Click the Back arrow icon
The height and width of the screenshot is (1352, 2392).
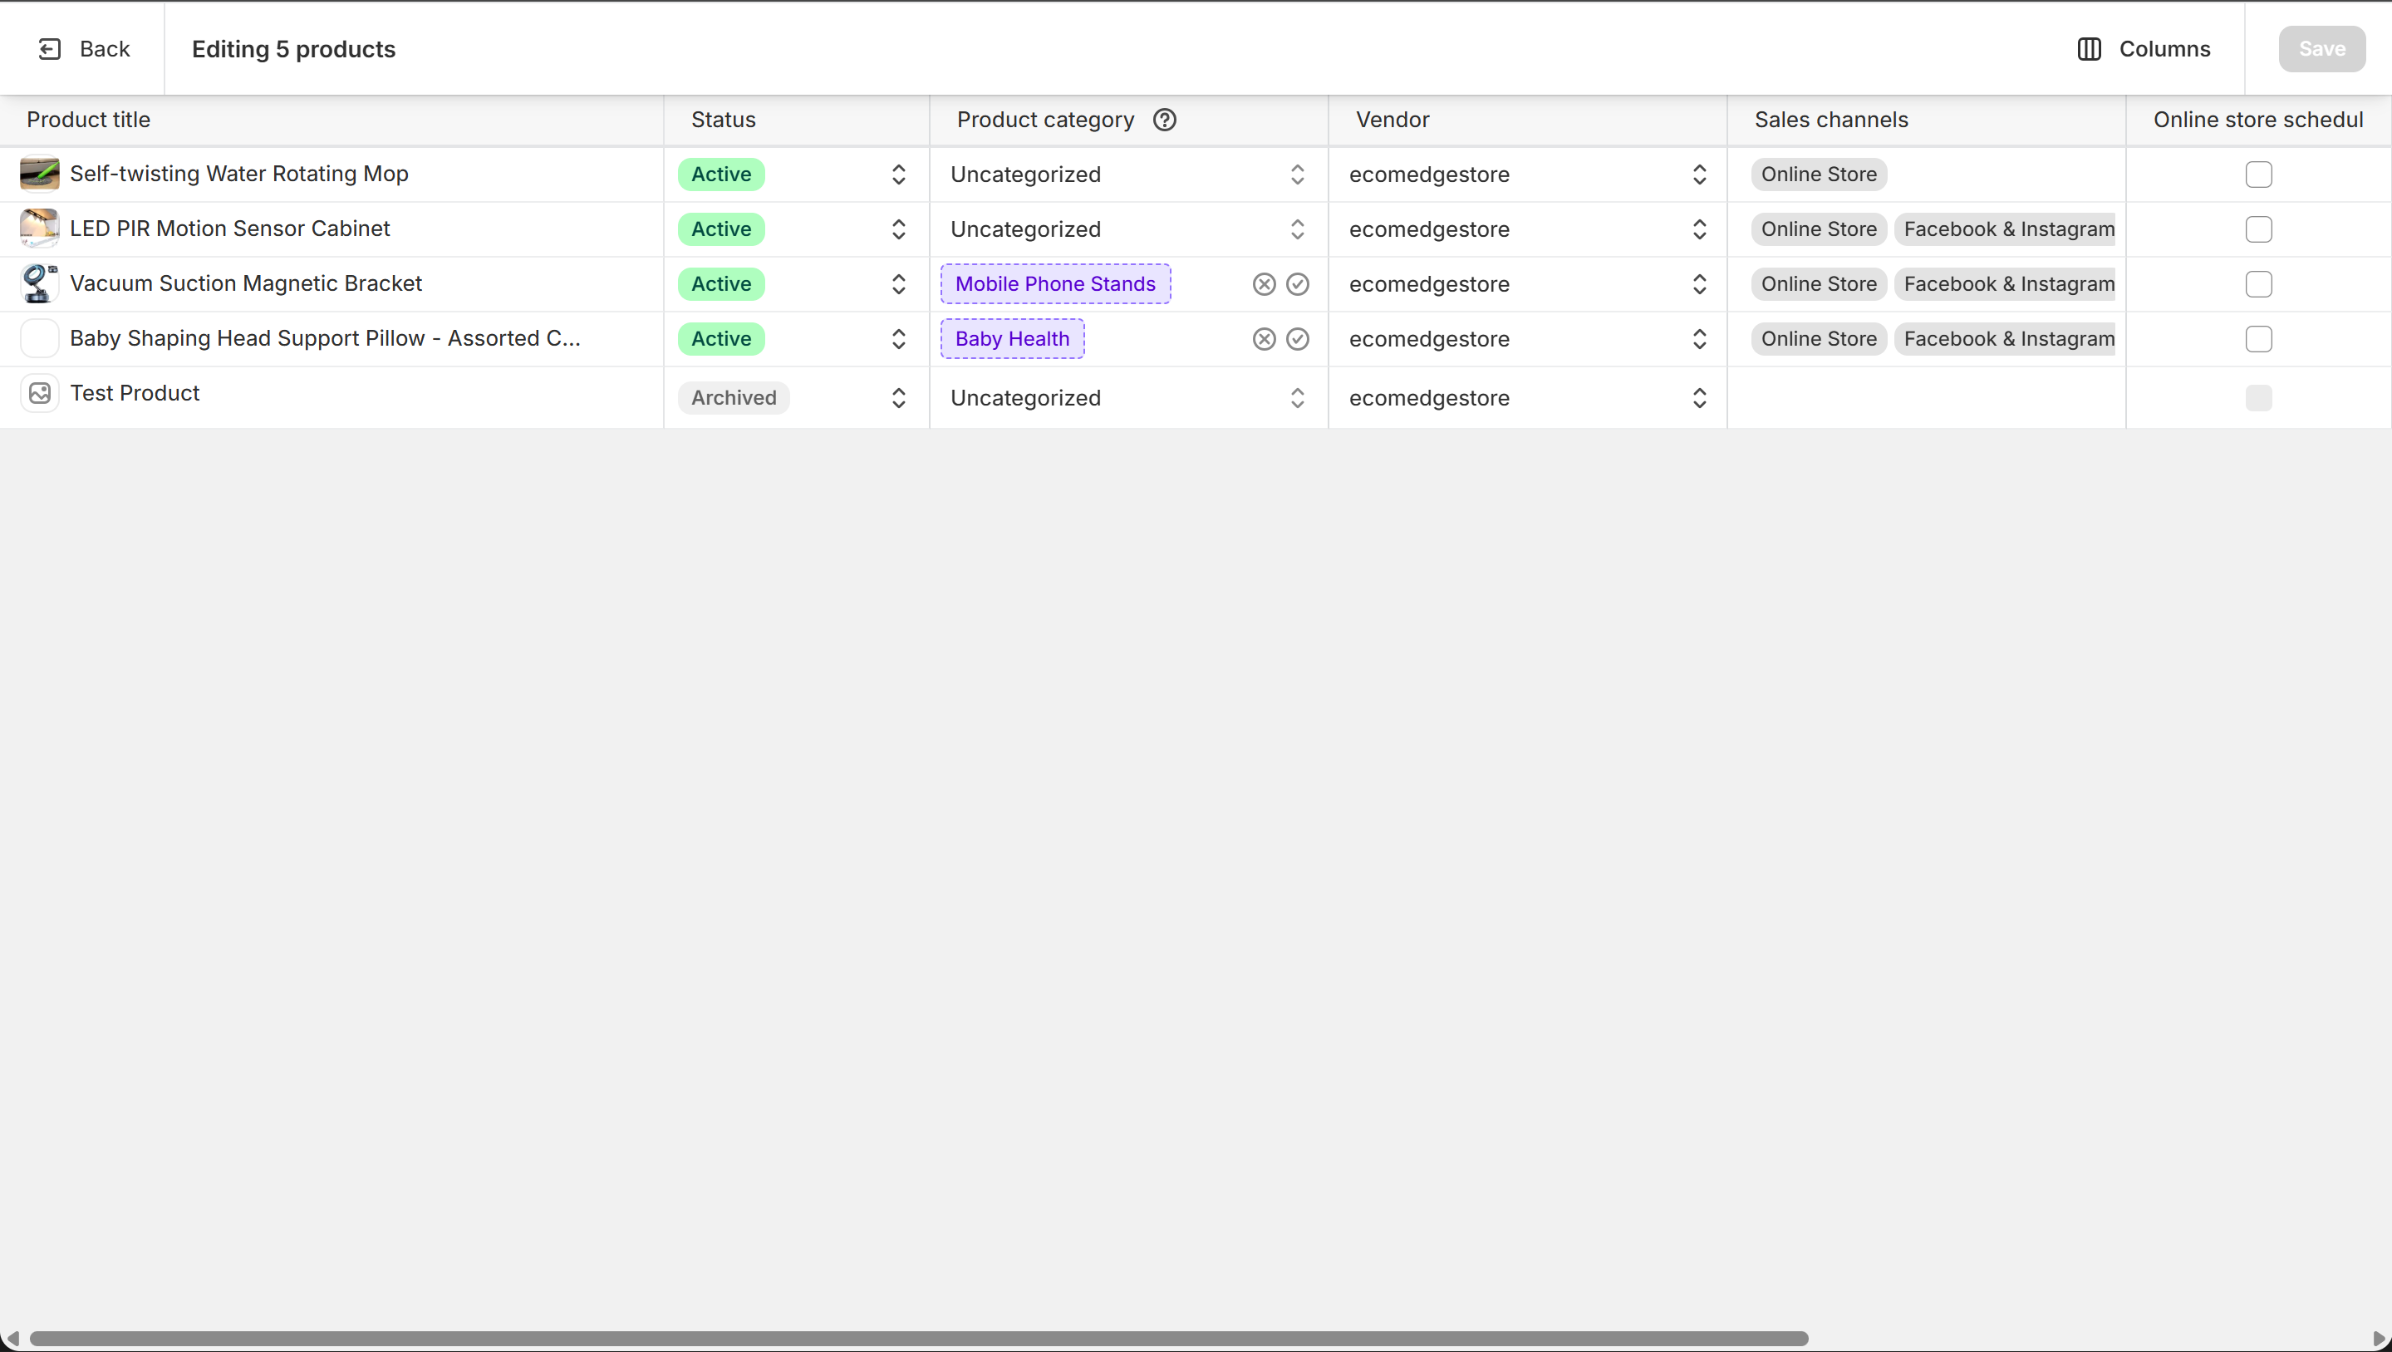pyautogui.click(x=50, y=48)
